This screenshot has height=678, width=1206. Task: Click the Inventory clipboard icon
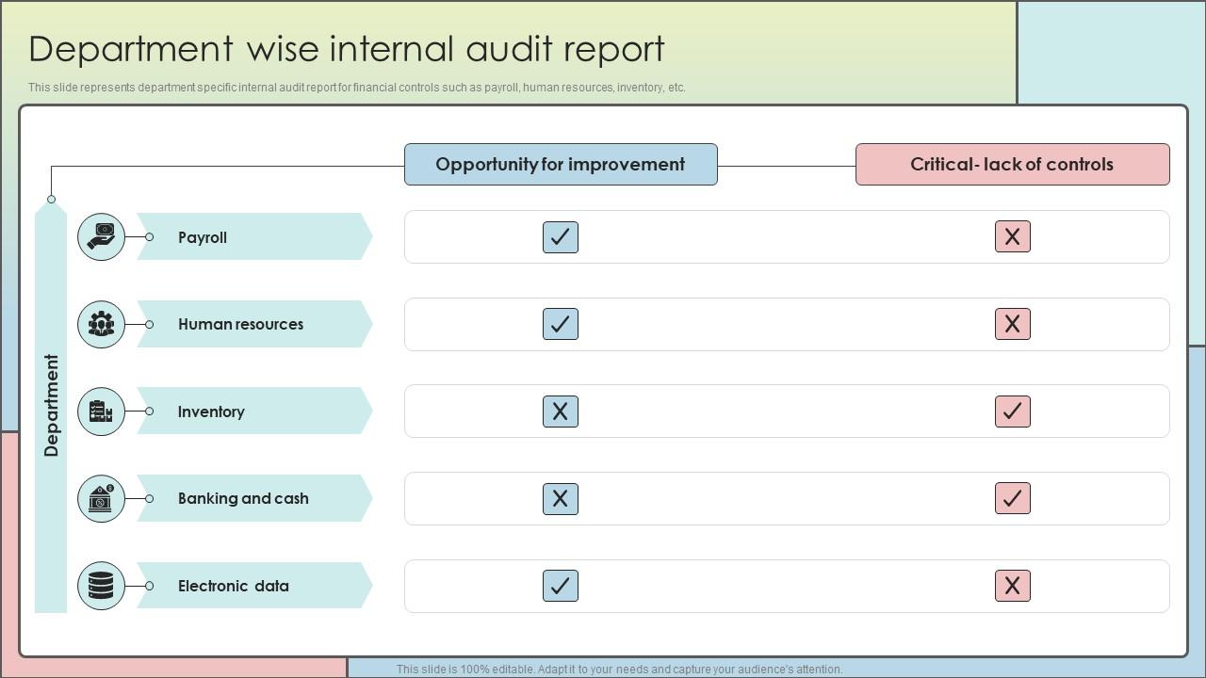[101, 412]
